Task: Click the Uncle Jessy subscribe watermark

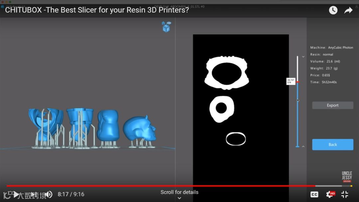Action: [347, 177]
